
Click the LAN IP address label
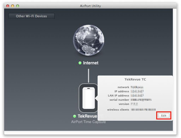click(118, 95)
